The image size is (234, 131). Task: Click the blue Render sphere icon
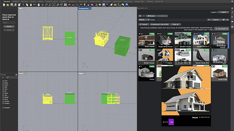(x=107, y=5)
